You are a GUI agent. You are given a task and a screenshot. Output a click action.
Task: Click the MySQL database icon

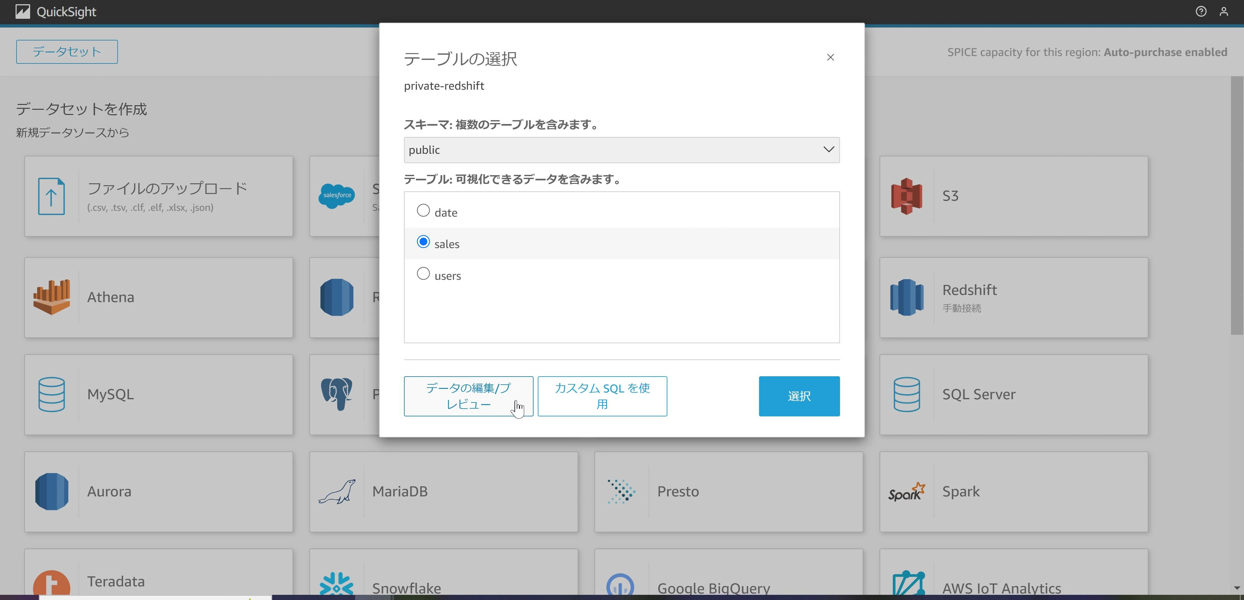click(51, 394)
